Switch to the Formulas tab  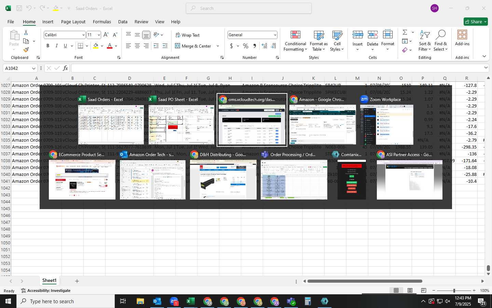click(102, 22)
